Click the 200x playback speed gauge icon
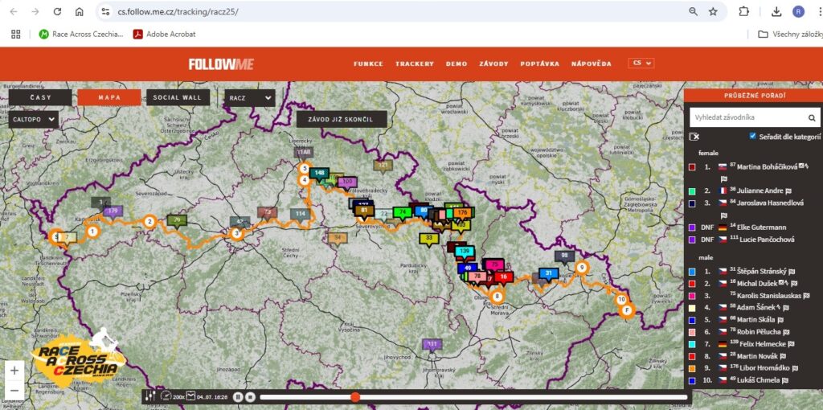Image resolution: width=823 pixels, height=410 pixels. 166,396
